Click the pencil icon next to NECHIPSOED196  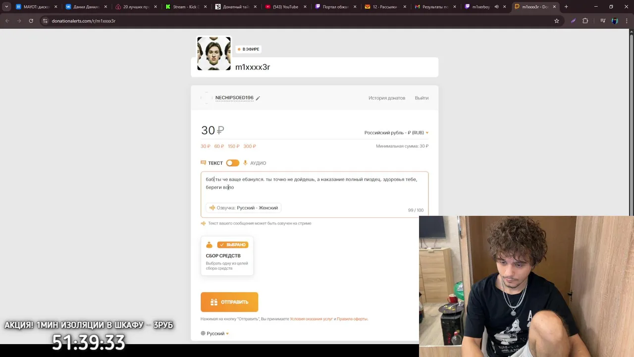tap(258, 98)
